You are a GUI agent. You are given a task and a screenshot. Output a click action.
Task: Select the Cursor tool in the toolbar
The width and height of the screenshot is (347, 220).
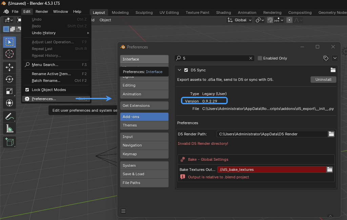[x=9, y=53]
